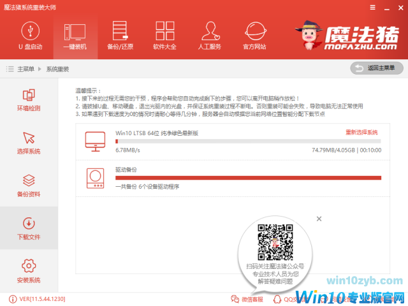
Task: Click 返回主菜单 button
Action: point(377,68)
